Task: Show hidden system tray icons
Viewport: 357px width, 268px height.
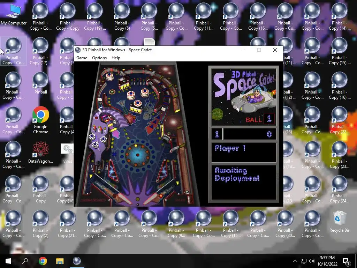Action: click(x=295, y=261)
